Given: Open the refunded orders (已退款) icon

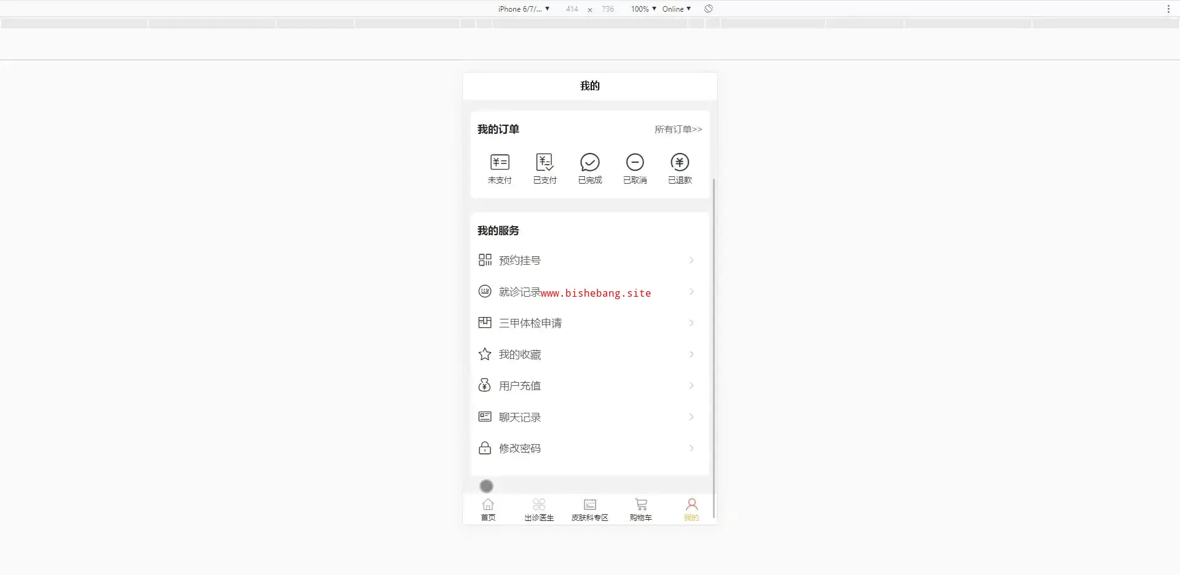Looking at the screenshot, I should pyautogui.click(x=680, y=162).
